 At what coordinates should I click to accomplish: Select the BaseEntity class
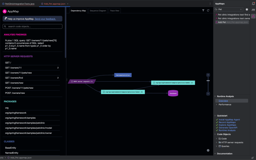tap(32, 148)
